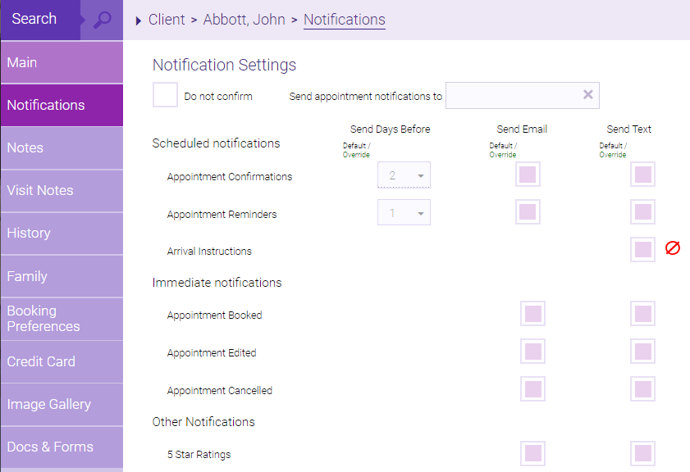Viewport: 690px width, 472px height.
Task: Click the Notifications breadcrumb link
Action: pos(345,20)
